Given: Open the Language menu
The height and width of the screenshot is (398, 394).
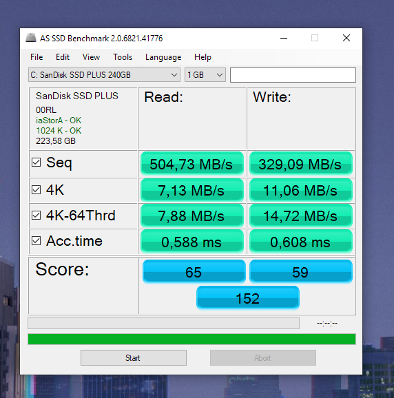Looking at the screenshot, I should [x=163, y=57].
